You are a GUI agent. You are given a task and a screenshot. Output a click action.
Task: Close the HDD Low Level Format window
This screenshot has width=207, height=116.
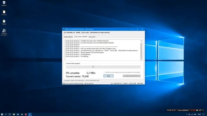[142, 29]
